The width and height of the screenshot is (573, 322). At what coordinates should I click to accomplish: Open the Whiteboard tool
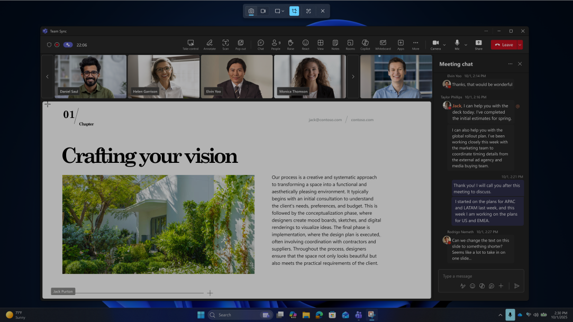tap(383, 42)
